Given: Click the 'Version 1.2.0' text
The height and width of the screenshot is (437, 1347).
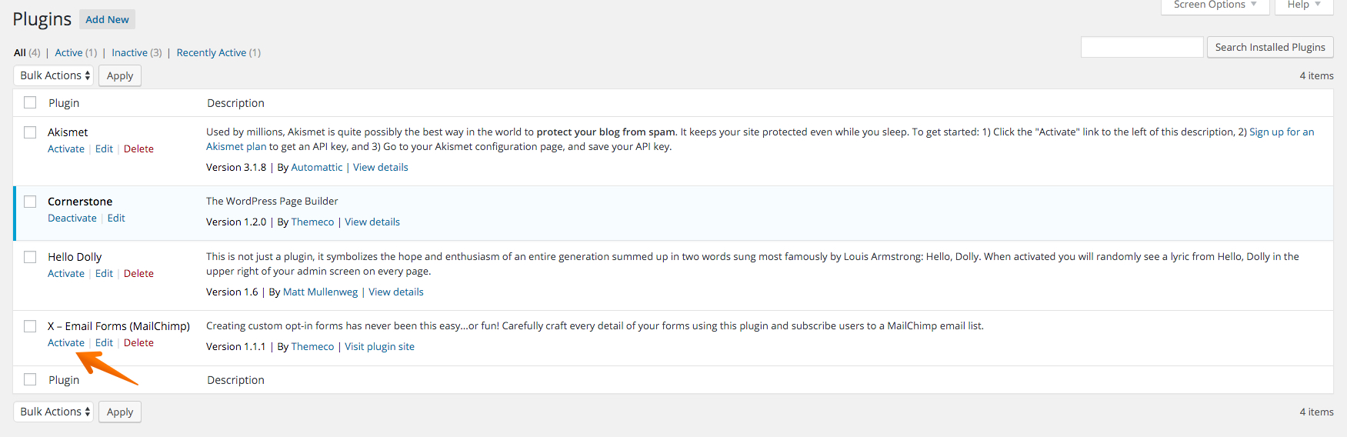Looking at the screenshot, I should pyautogui.click(x=236, y=222).
